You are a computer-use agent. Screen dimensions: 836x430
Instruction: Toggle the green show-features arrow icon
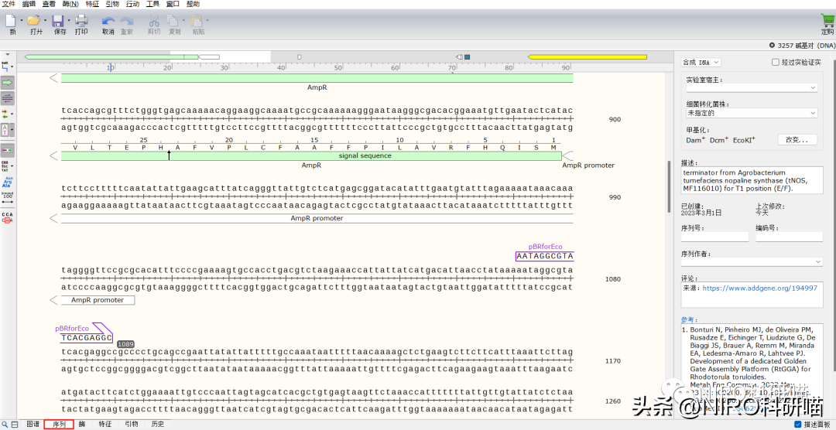click(7, 82)
